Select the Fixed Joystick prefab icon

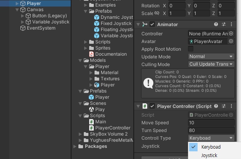coord(96,23)
